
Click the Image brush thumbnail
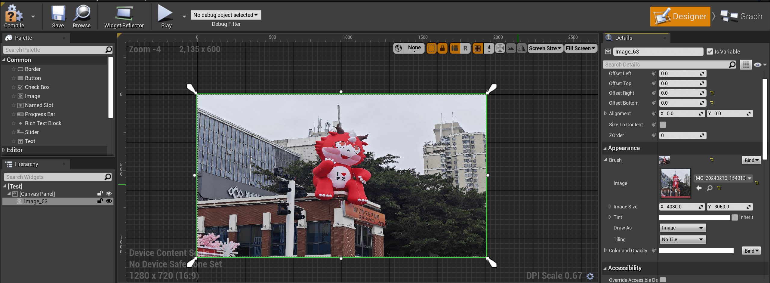click(676, 183)
